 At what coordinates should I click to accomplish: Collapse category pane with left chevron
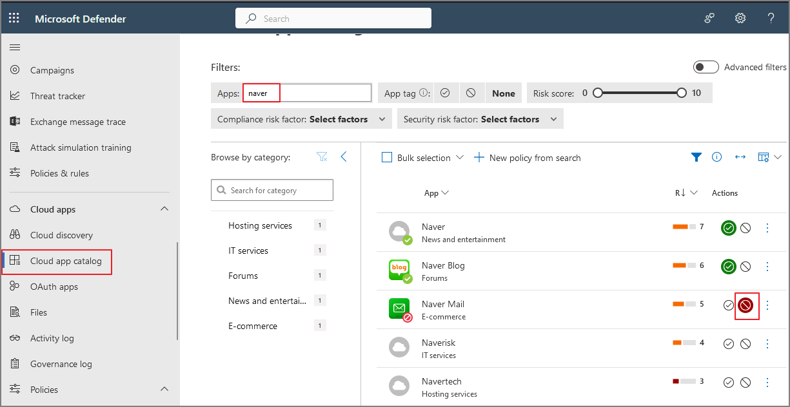pos(344,157)
